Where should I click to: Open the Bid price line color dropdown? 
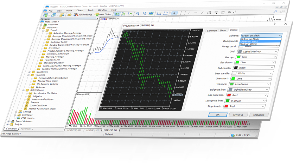coord(249,90)
